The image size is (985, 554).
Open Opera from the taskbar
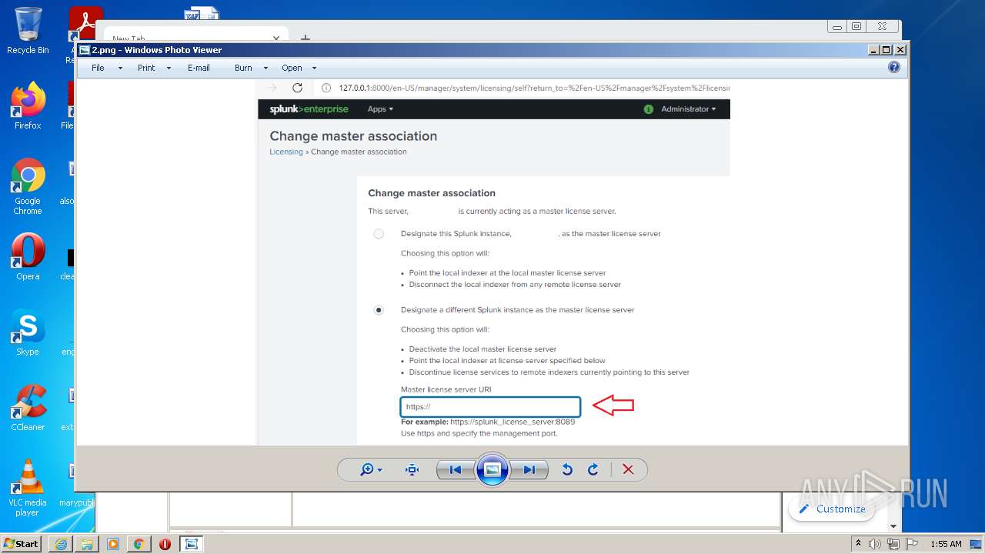[x=165, y=544]
